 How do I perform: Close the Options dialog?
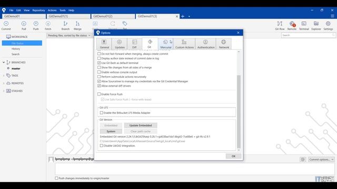coord(238,33)
